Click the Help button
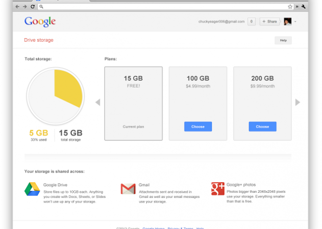 click(283, 40)
